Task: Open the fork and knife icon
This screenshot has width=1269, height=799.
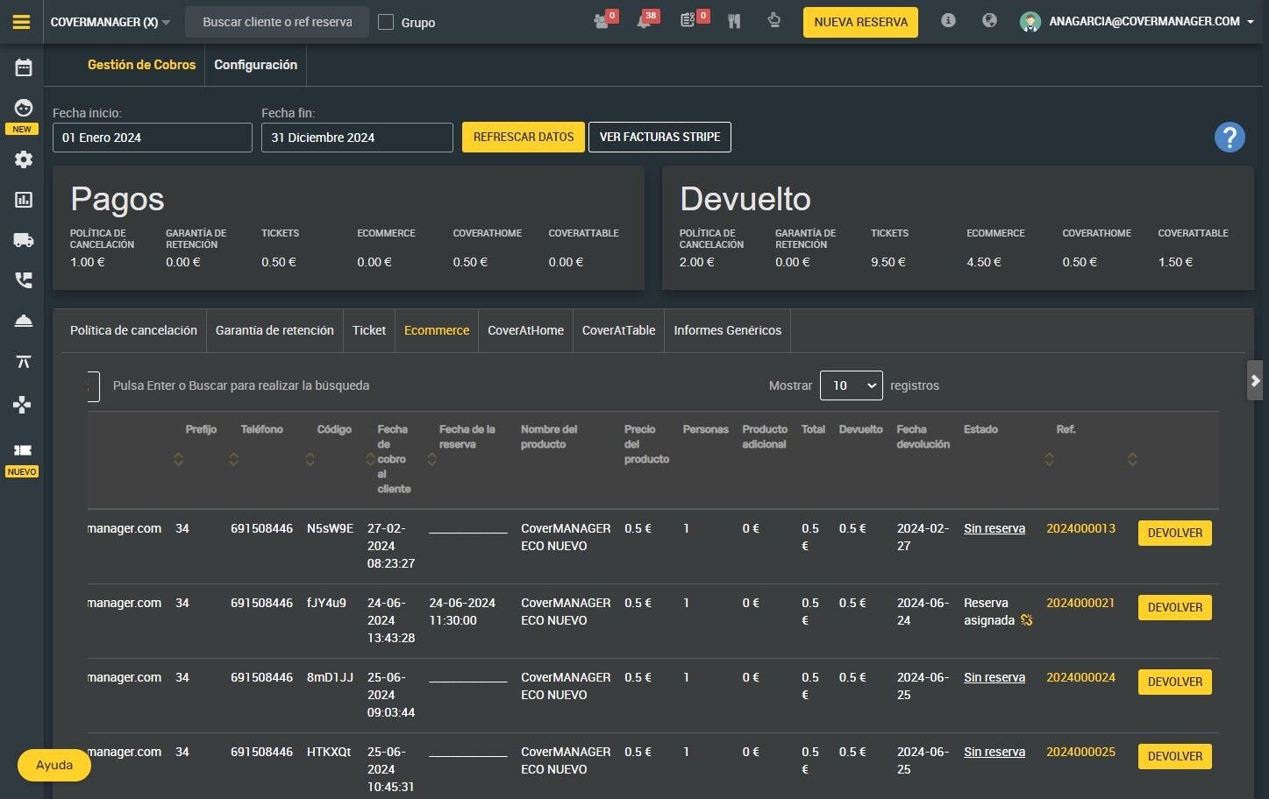Action: coord(734,22)
